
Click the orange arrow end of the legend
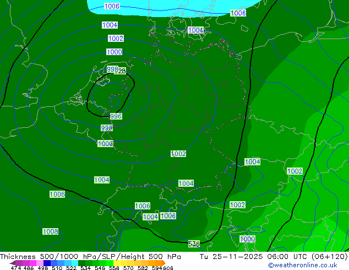coord(164,263)
